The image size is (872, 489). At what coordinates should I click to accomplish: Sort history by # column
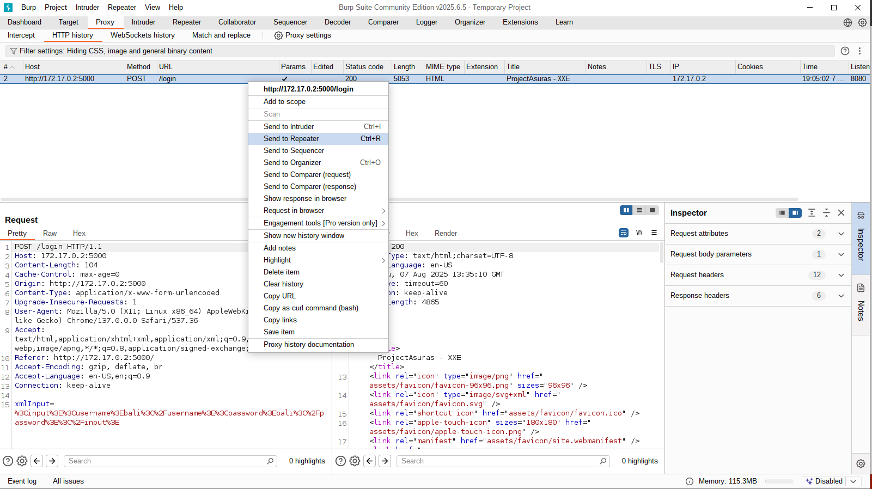click(x=11, y=67)
